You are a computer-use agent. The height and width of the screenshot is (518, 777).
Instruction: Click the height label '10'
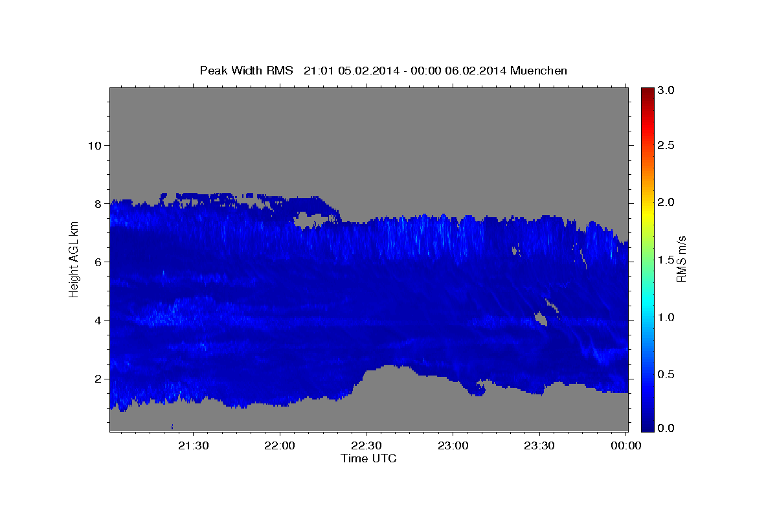pos(94,145)
